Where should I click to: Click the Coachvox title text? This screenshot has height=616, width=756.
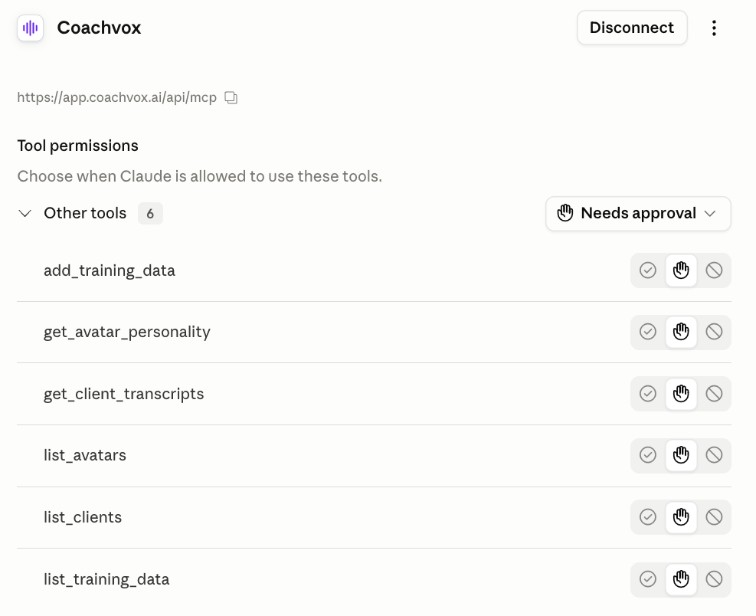(100, 28)
